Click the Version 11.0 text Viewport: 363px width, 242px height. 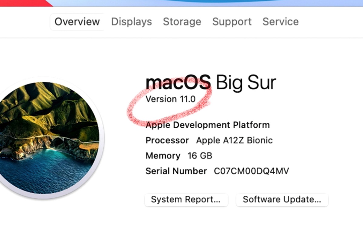tap(171, 99)
